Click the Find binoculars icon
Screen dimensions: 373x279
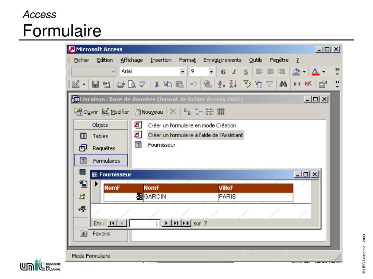click(283, 84)
